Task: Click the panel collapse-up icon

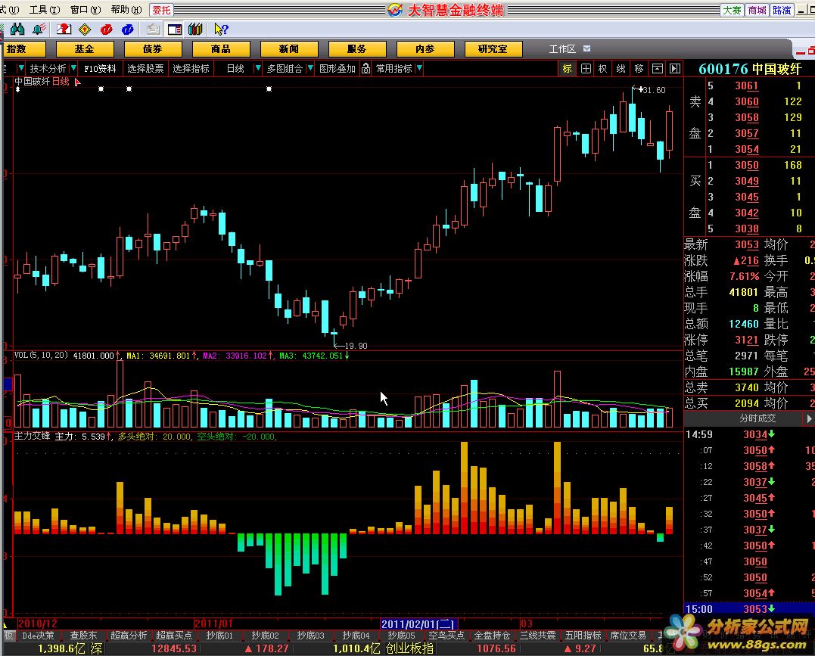Action: [658, 69]
